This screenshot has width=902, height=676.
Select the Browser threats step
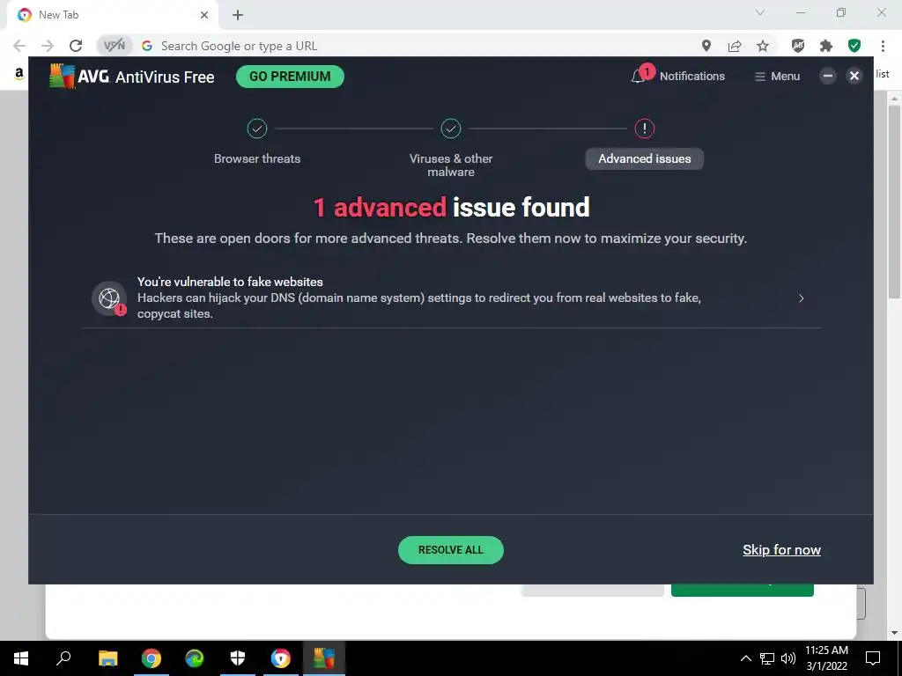tap(257, 158)
